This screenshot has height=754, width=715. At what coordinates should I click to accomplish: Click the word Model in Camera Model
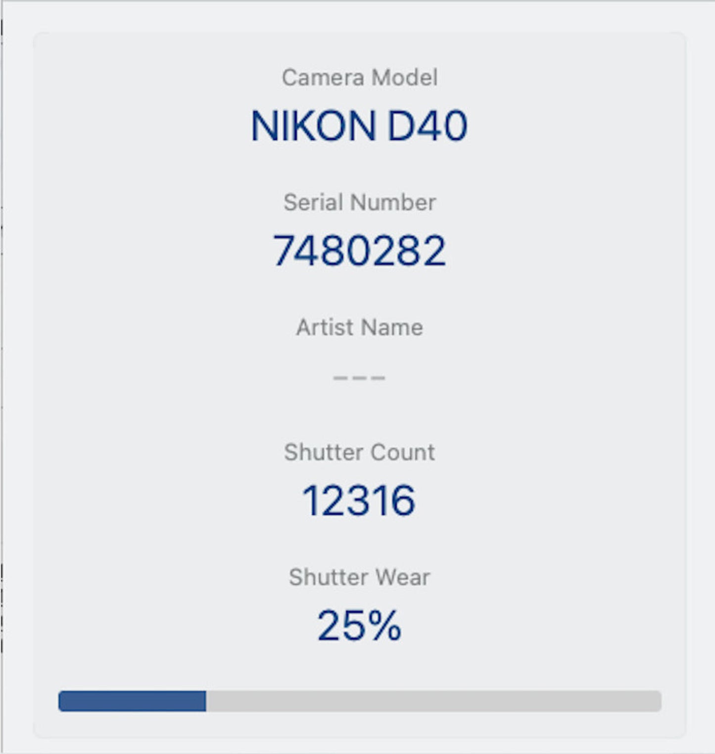coord(404,78)
